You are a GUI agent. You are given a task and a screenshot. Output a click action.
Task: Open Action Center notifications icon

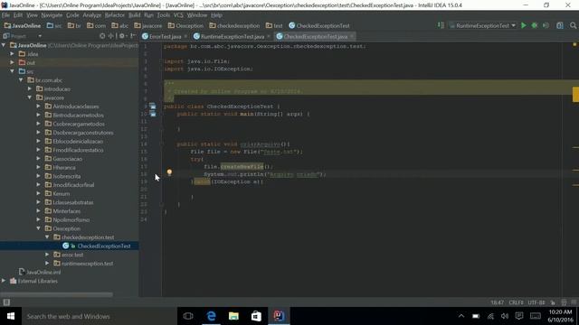(x=519, y=316)
